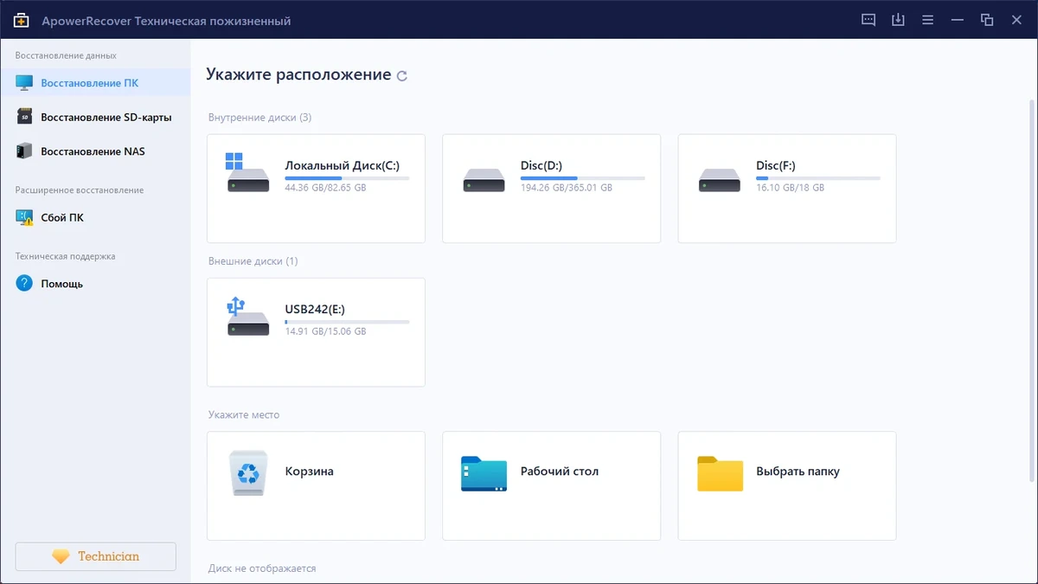Click the text 16.10 GB/18 GB
The height and width of the screenshot is (584, 1038).
(790, 187)
